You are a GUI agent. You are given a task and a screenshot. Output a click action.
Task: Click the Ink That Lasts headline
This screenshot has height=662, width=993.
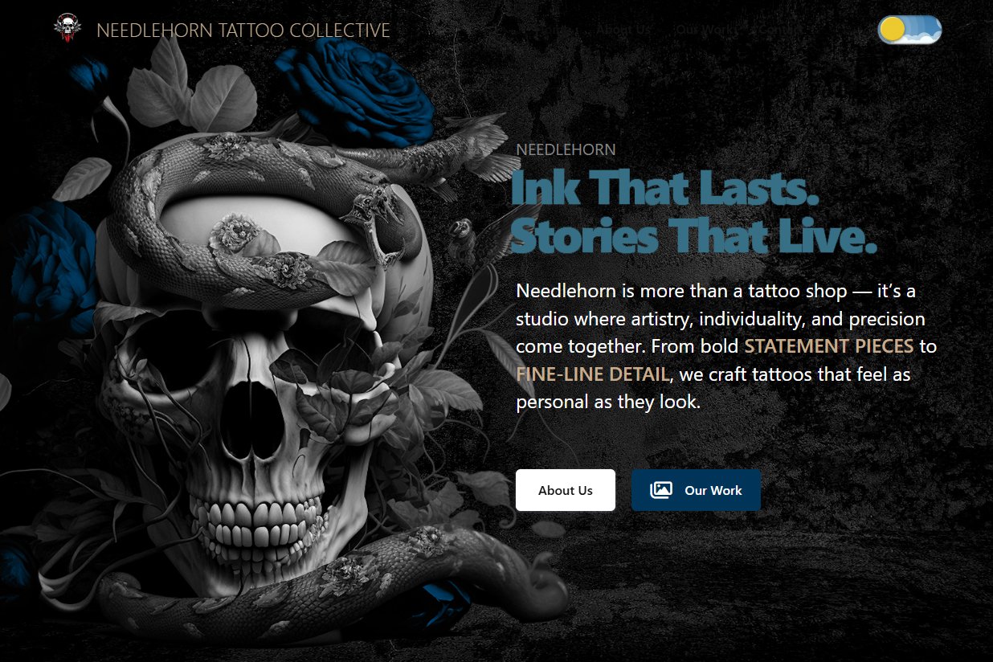[x=665, y=188]
